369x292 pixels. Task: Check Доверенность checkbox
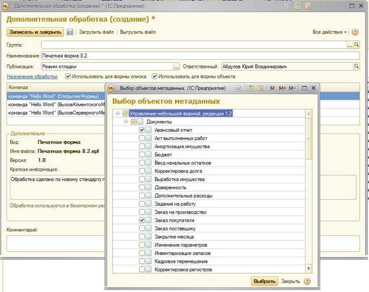(x=142, y=188)
